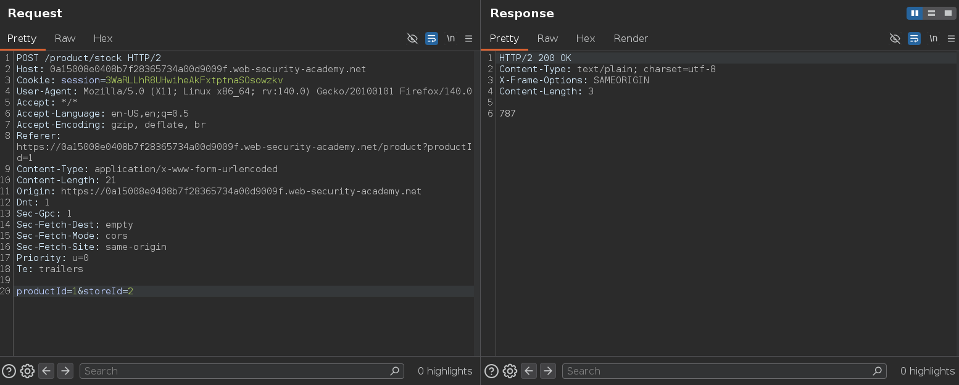Click magnifier icon in Request search field
This screenshot has width=959, height=385.
click(395, 371)
